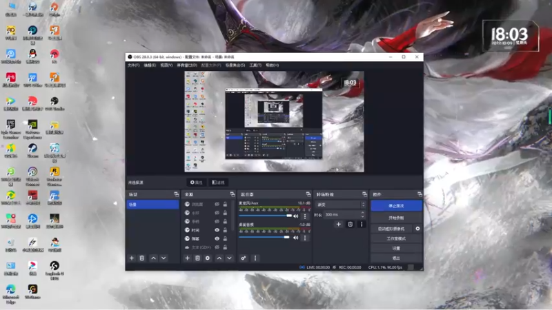Screen dimensions: 552x310
Task: Open the transition type dropdown
Action: pos(340,205)
